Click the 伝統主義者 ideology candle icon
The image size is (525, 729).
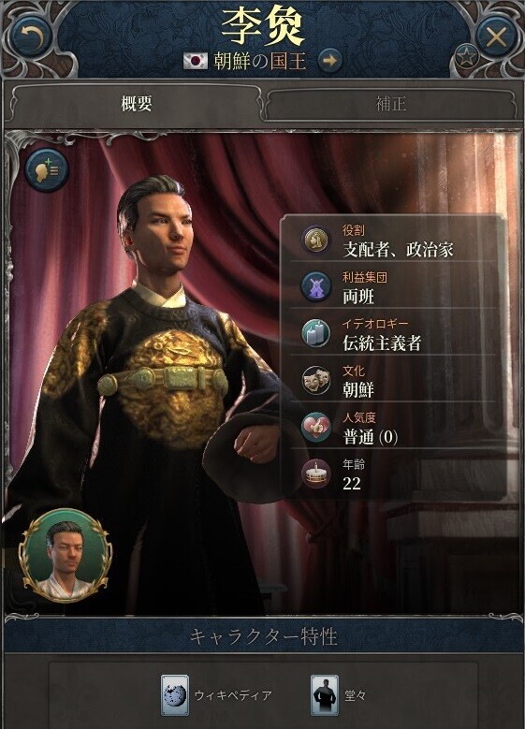pos(315,333)
